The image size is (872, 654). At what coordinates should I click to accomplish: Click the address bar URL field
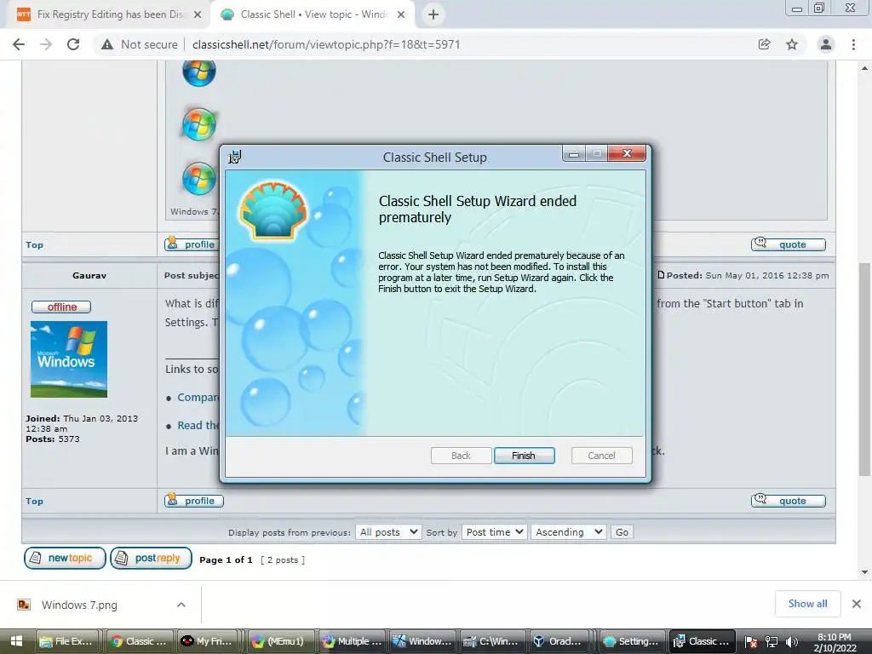pos(326,44)
